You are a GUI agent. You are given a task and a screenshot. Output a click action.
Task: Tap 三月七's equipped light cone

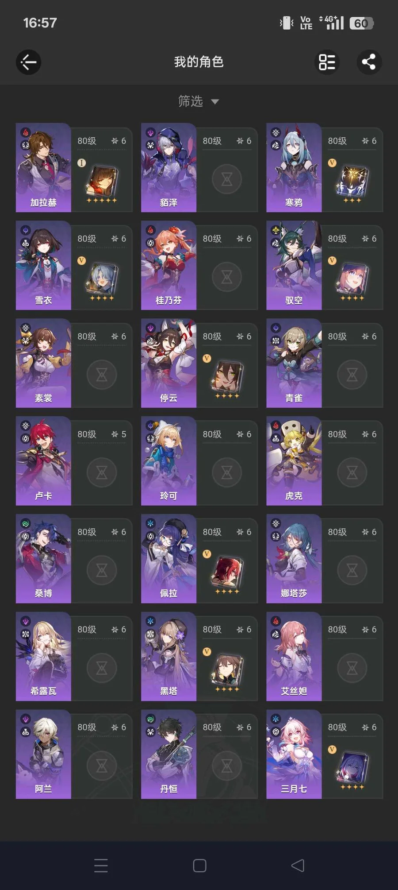click(352, 768)
